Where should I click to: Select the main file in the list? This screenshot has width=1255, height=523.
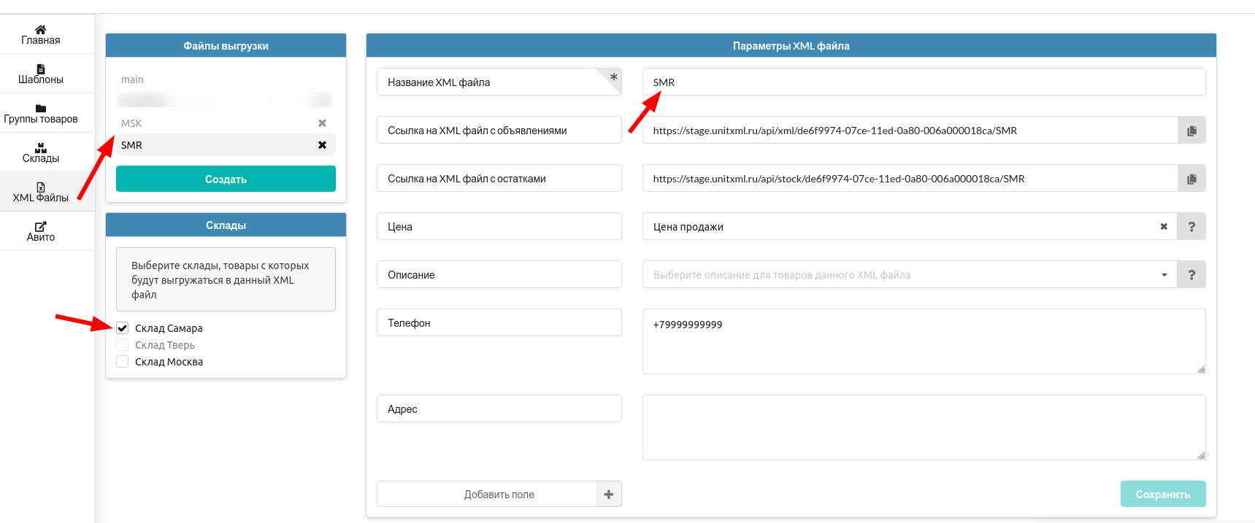226,80
